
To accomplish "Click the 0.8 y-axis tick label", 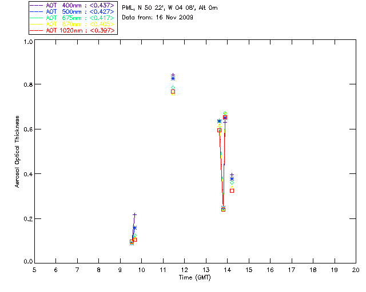I will (28, 84).
